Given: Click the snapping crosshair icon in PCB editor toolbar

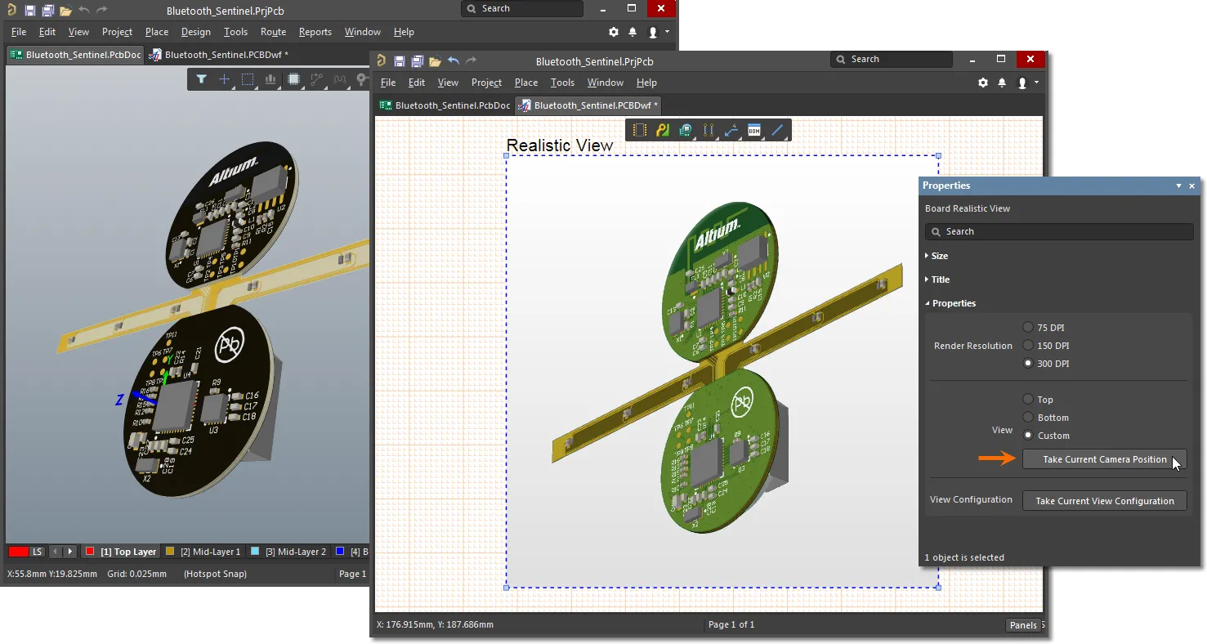Looking at the screenshot, I should pos(224,79).
